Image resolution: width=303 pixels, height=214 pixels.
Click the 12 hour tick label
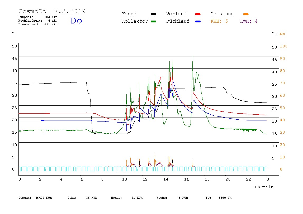pyautogui.click(x=145, y=179)
